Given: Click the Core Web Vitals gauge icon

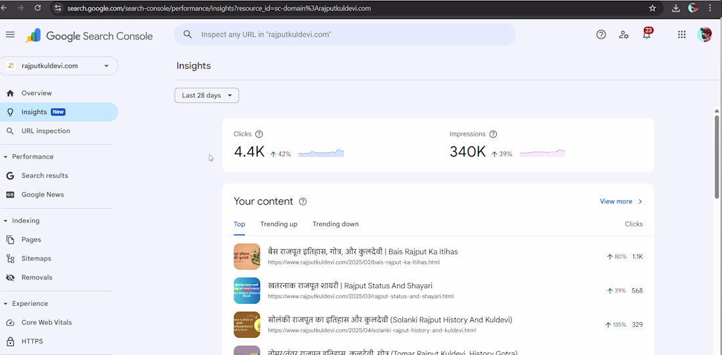Looking at the screenshot, I should [10, 322].
